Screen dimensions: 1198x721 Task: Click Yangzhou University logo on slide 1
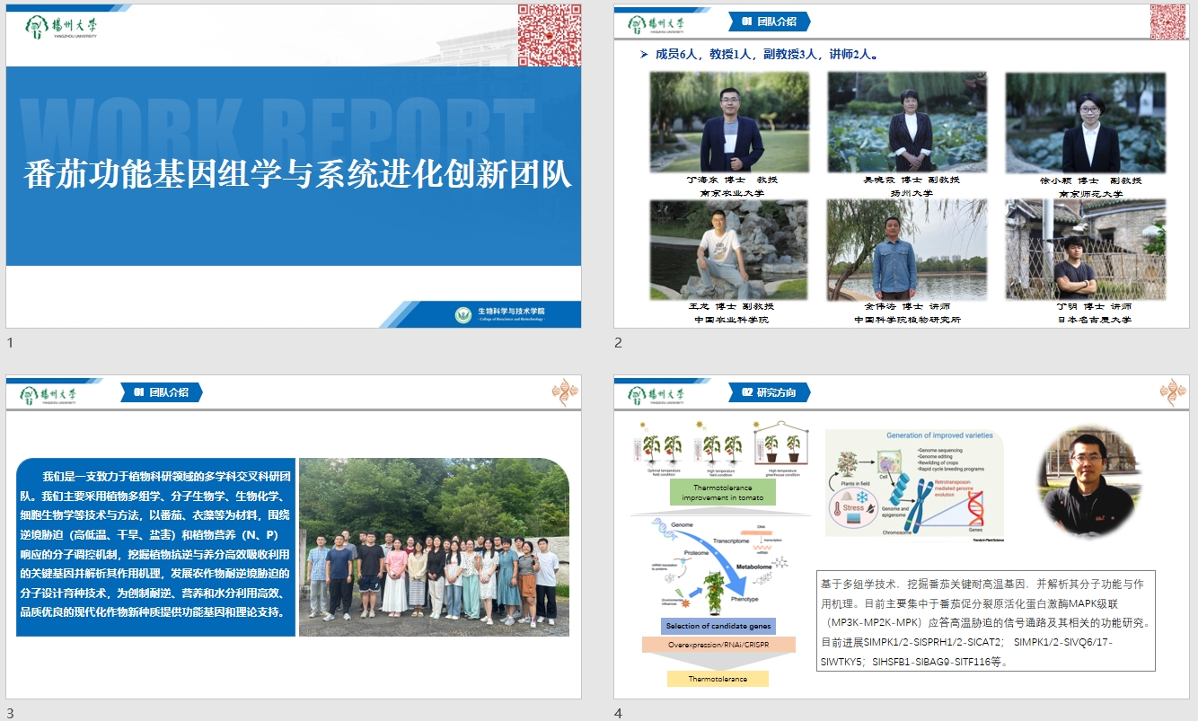tap(61, 26)
